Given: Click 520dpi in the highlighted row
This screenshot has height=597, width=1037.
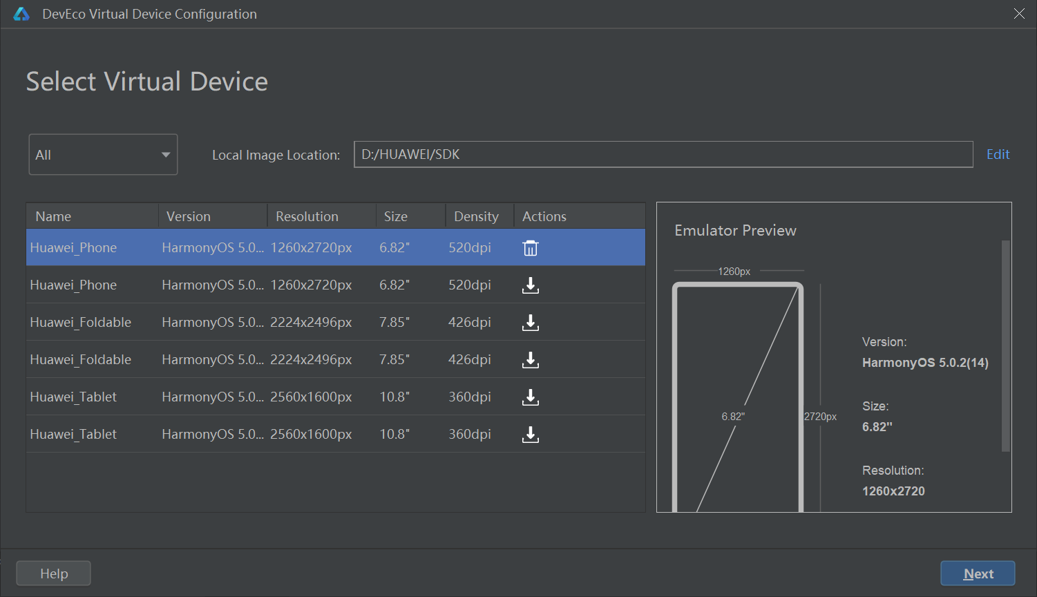Looking at the screenshot, I should click(470, 248).
